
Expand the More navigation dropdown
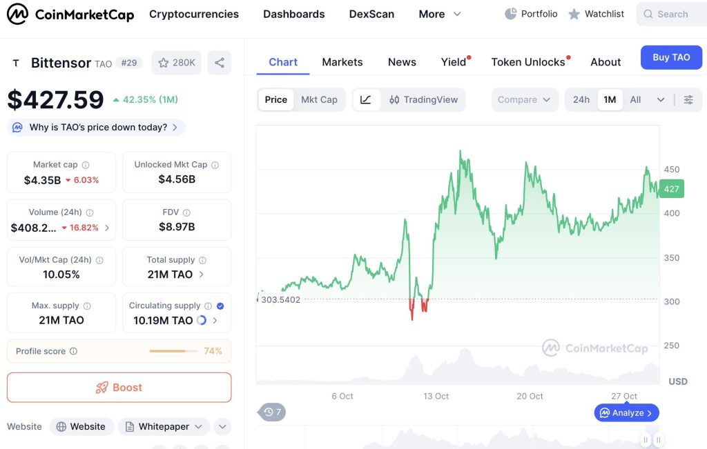(440, 14)
